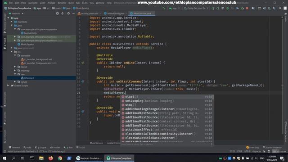Image resolution: width=288 pixels, height=162 pixels.
Task: Open the Event Log
Action: (x=252, y=148)
